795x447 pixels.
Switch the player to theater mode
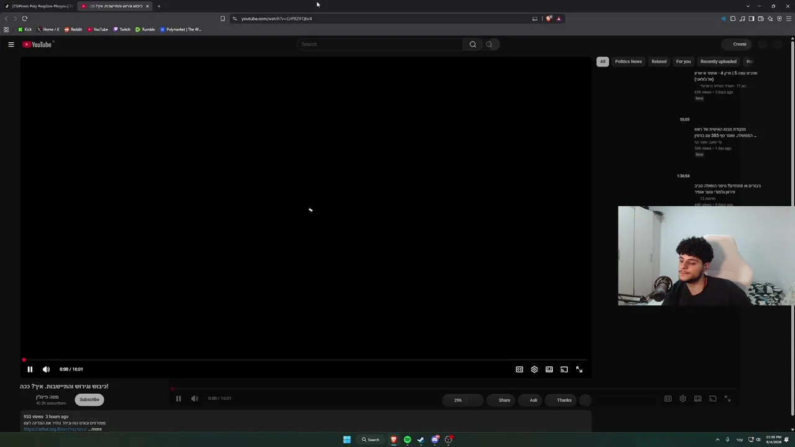(549, 369)
